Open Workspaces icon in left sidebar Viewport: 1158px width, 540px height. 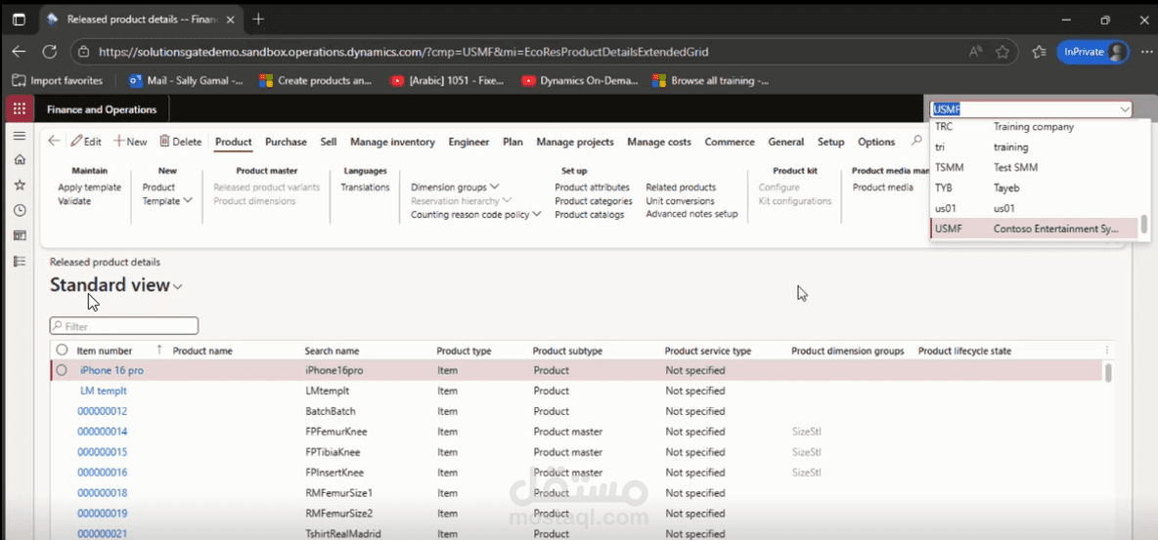click(20, 235)
